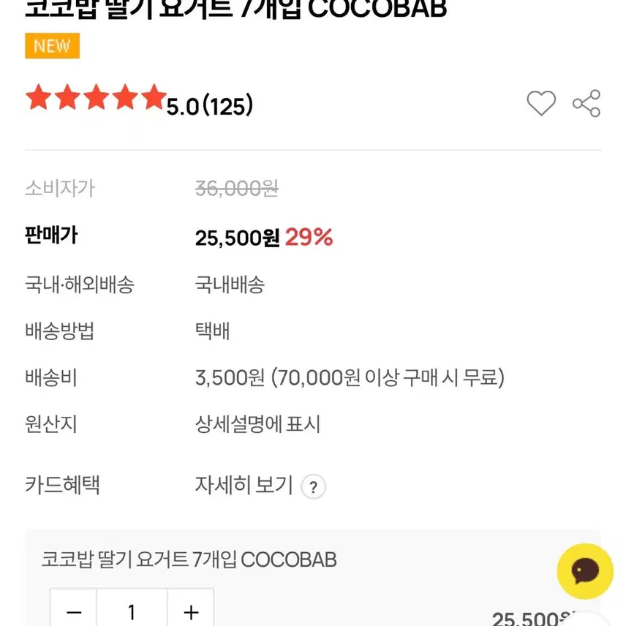The height and width of the screenshot is (626, 626).
Task: Click the first red rating star
Action: coord(37,97)
